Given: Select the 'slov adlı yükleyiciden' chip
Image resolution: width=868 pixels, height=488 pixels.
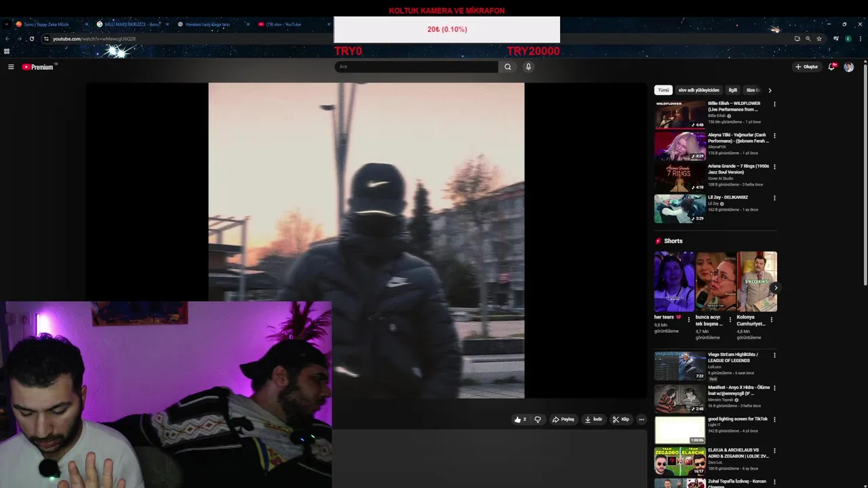Looking at the screenshot, I should [x=698, y=90].
